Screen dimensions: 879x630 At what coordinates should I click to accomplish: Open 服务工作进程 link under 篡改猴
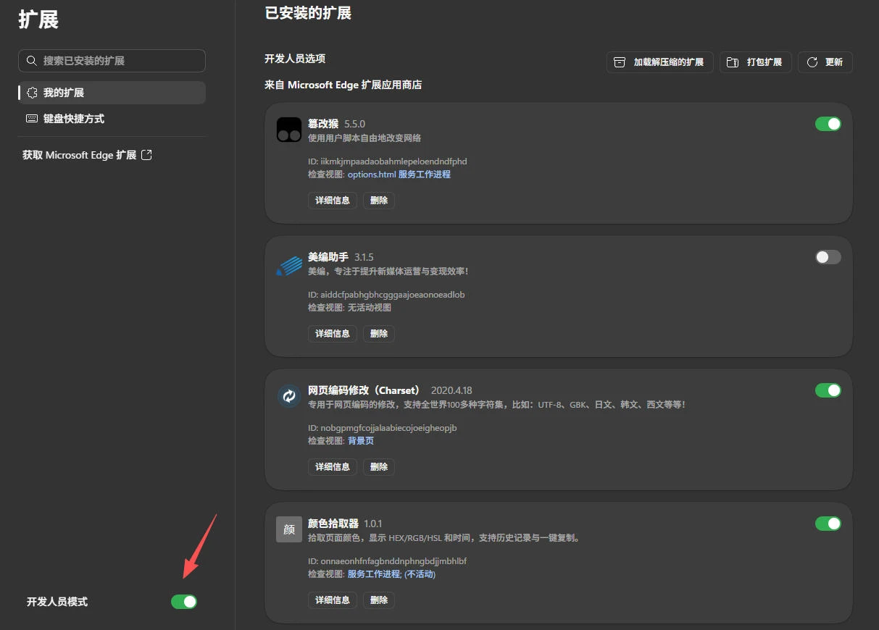point(425,175)
